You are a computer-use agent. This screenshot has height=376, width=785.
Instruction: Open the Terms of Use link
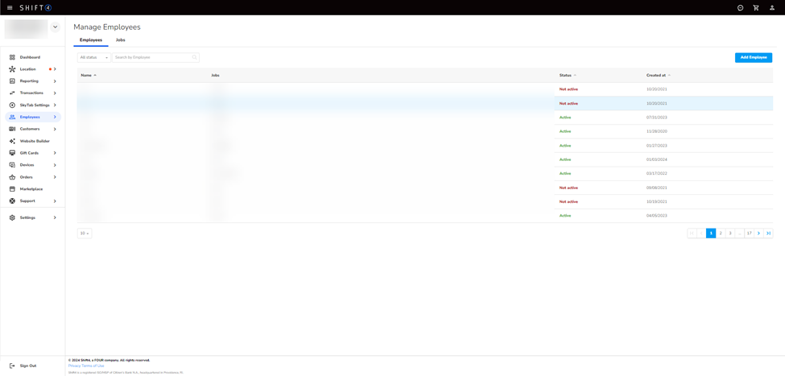[x=93, y=366]
